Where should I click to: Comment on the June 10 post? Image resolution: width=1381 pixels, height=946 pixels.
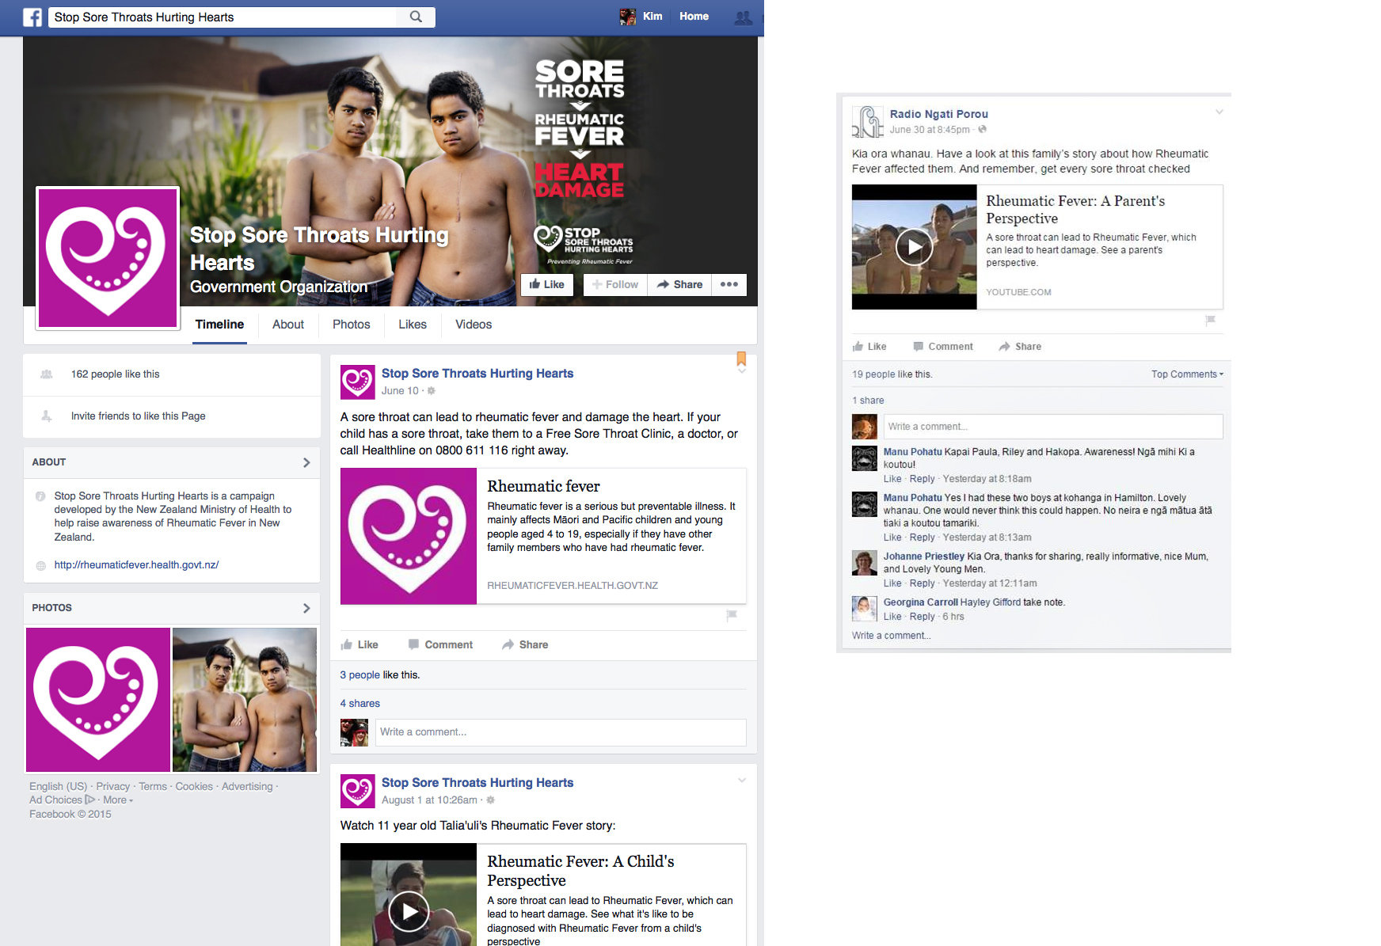point(440,645)
